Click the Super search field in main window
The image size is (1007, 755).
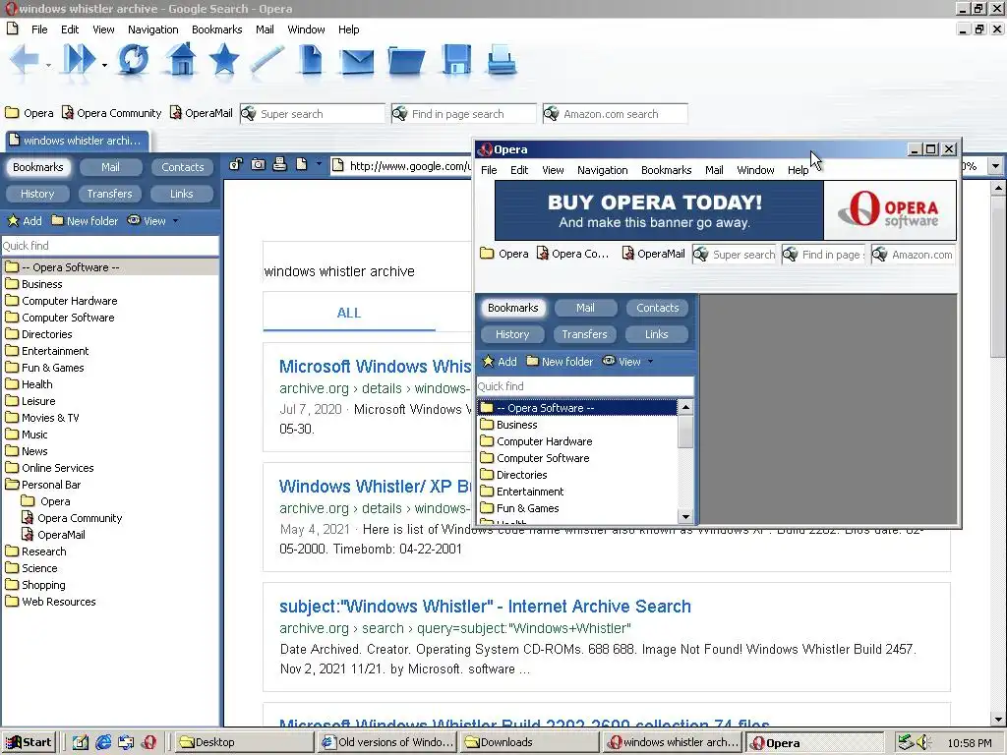tap(313, 114)
